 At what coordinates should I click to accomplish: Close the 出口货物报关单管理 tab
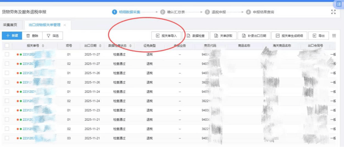[x=65, y=25]
